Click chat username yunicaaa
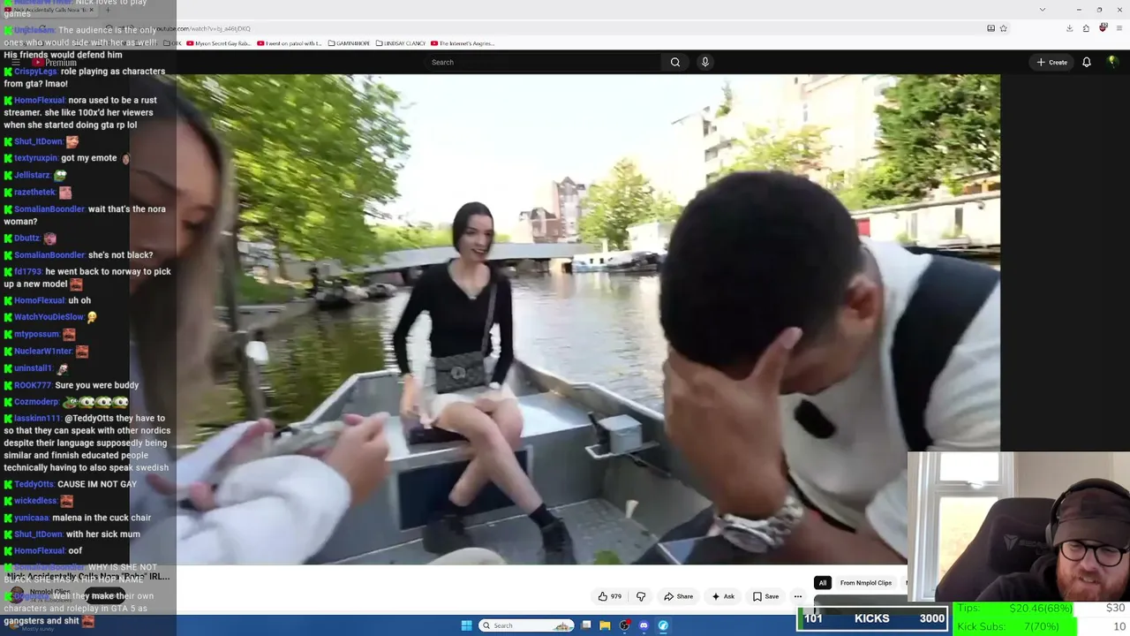1130x636 pixels. click(31, 518)
